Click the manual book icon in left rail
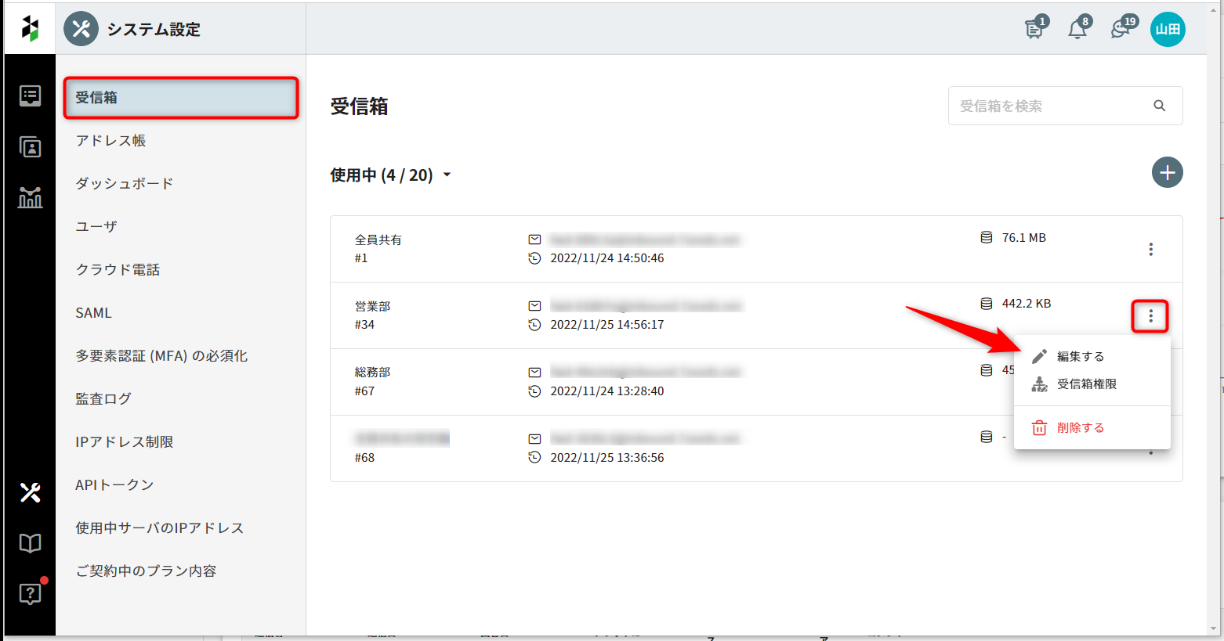 pyautogui.click(x=30, y=543)
